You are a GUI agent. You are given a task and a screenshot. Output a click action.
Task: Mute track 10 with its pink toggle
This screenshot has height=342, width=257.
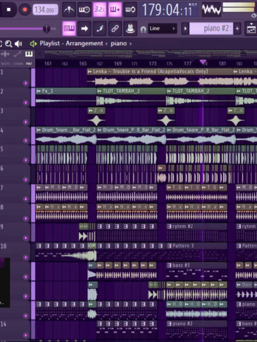coord(25,258)
